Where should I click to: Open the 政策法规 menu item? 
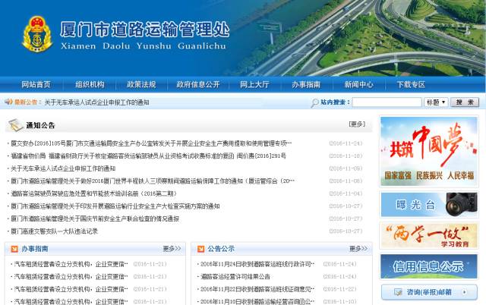click(x=141, y=84)
